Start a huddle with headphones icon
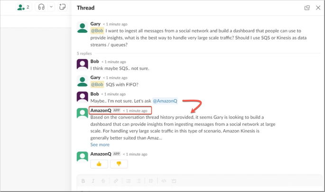325x192 pixels. pyautogui.click(x=41, y=7)
